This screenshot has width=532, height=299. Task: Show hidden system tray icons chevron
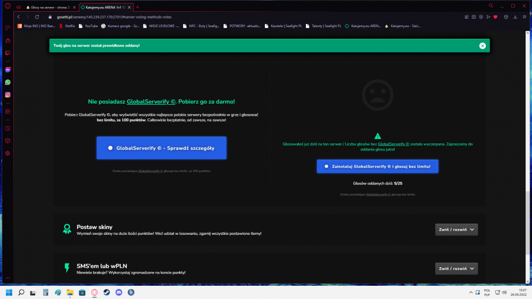coord(471,293)
